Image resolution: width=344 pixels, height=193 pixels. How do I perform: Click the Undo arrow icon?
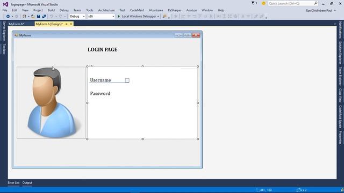point(52,17)
